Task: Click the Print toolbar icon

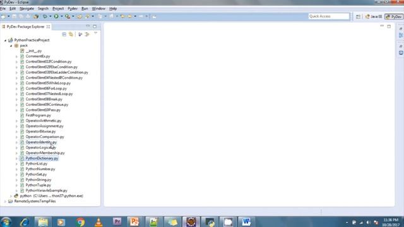Action: pyautogui.click(x=28, y=16)
